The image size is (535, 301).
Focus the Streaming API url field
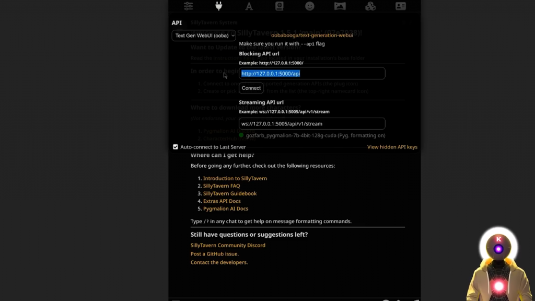[x=312, y=123]
